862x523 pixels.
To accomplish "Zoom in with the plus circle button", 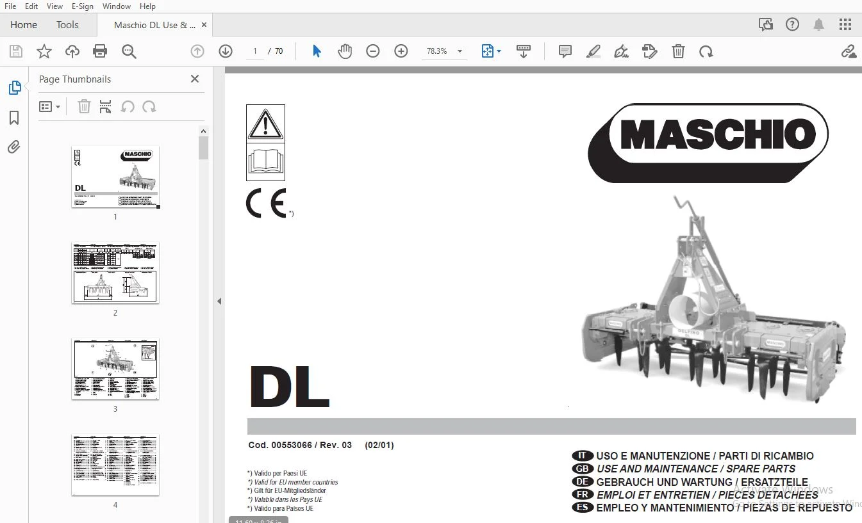I will 401,51.
